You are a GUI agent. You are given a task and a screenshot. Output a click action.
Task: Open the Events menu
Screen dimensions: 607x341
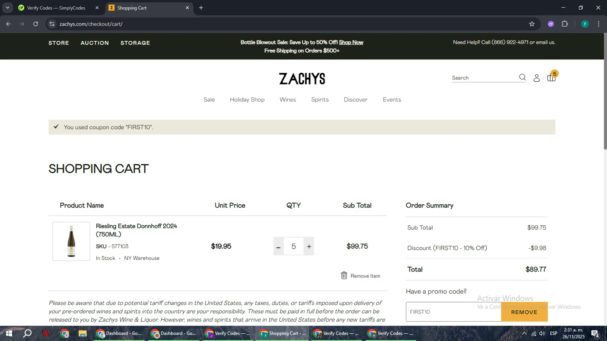pyautogui.click(x=392, y=100)
